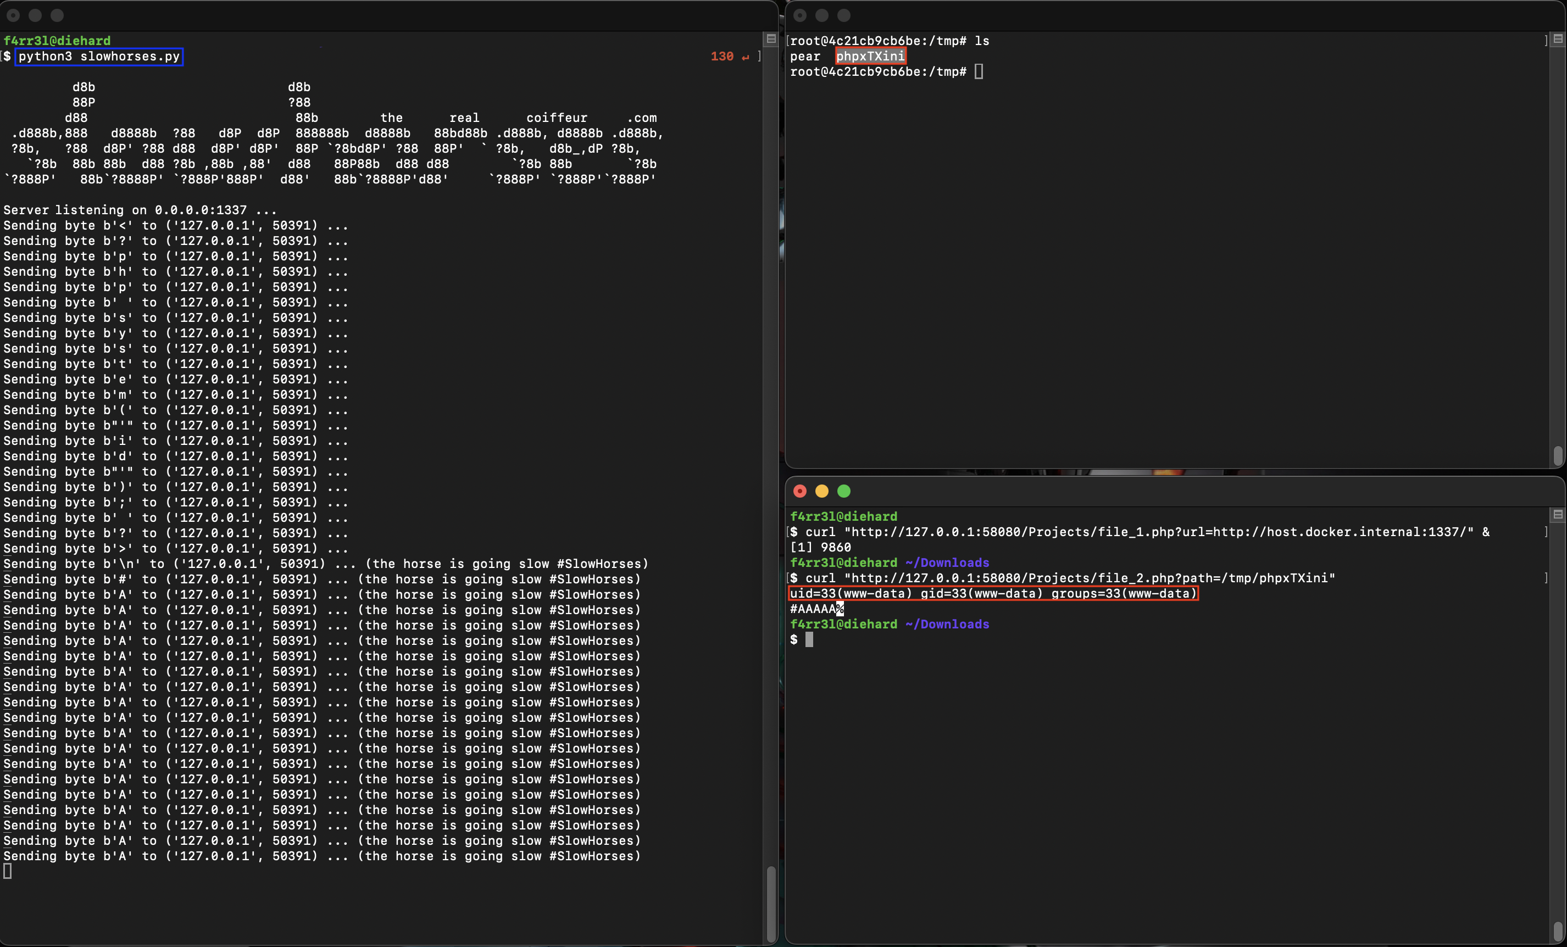
Task: Click the cursor at bottom-right shell prompt
Action: click(809, 640)
